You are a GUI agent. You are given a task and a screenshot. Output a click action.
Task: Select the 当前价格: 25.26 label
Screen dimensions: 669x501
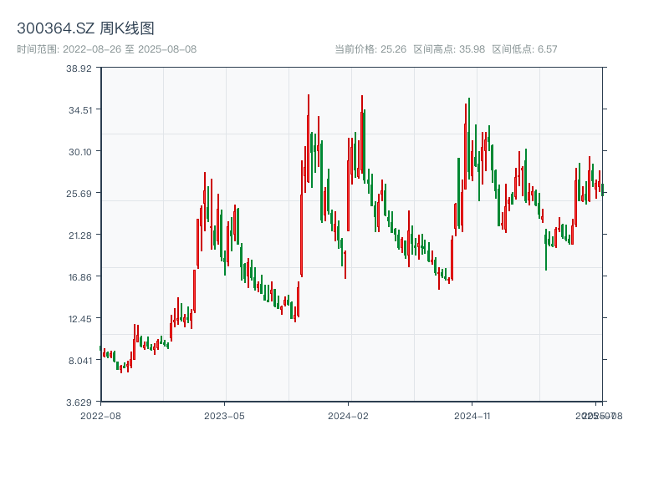click(x=370, y=49)
